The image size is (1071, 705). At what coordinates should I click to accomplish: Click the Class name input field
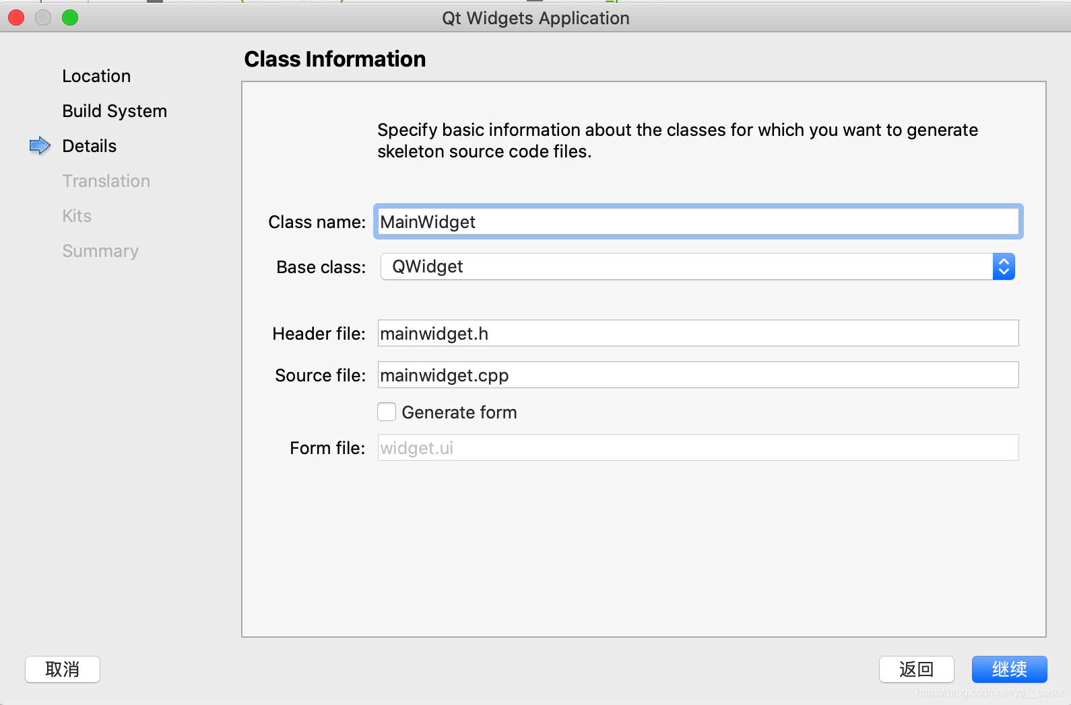point(698,221)
